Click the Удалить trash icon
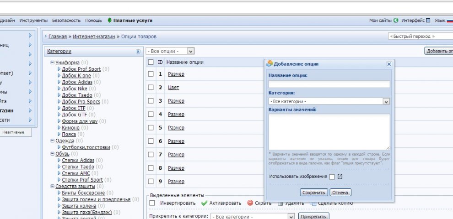This screenshot has width=453, height=219. point(280,203)
